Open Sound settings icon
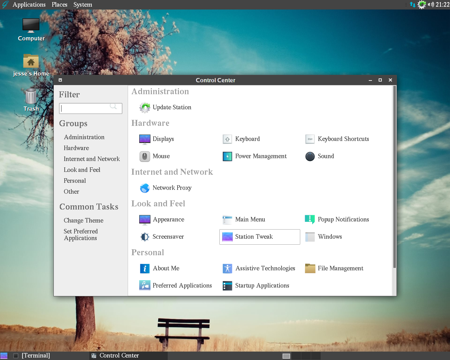 310,156
